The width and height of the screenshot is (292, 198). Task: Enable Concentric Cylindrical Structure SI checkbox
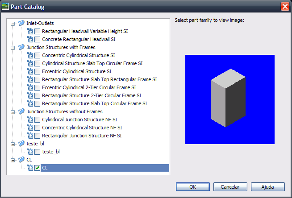tap(37, 55)
